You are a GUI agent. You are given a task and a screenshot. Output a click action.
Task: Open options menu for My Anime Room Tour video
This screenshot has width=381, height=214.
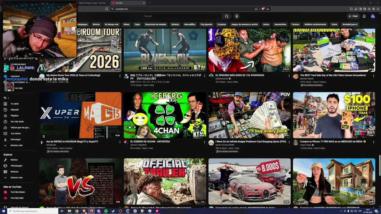(x=120, y=76)
